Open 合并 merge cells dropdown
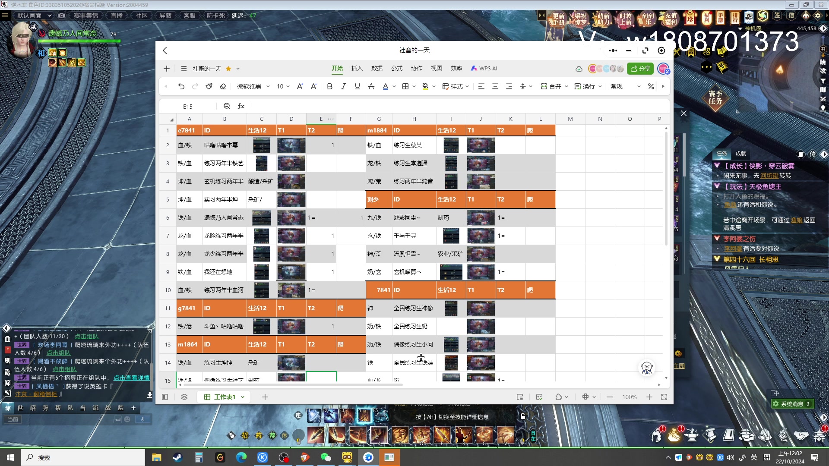Screen dimensions: 829x466 click(554, 86)
